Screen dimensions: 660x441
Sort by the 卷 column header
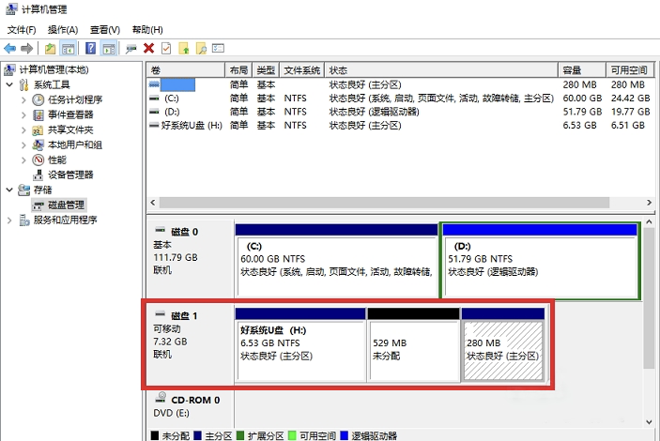(186, 70)
